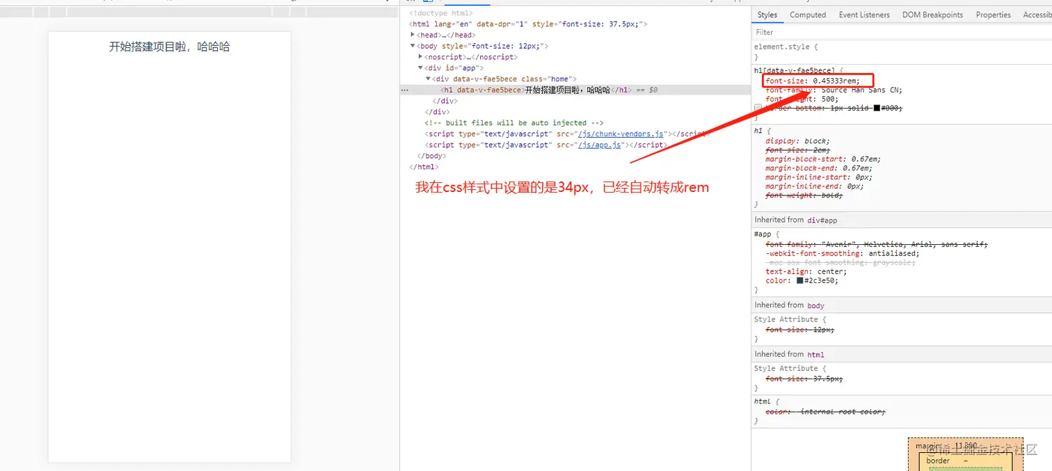Click the font-weight 500 value

click(828, 99)
